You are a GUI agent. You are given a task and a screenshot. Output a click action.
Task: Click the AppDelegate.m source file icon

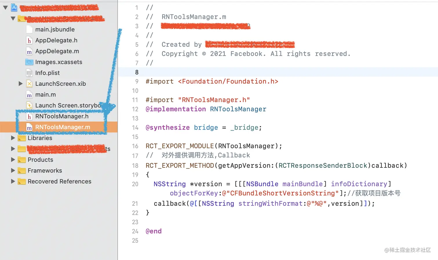coord(29,51)
